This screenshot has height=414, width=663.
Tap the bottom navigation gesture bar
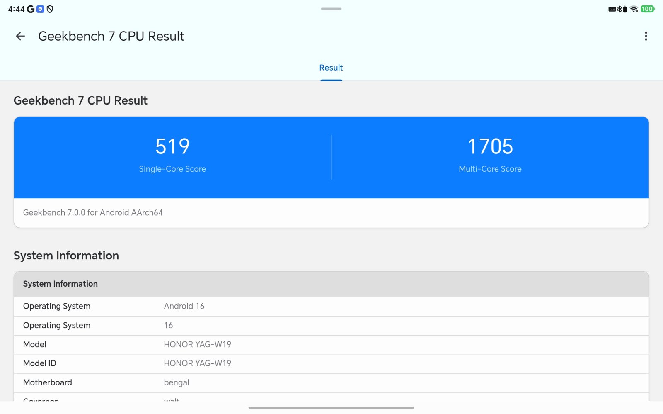pos(331,407)
